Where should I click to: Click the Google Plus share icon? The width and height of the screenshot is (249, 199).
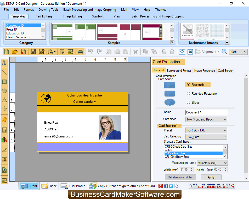[161, 186]
